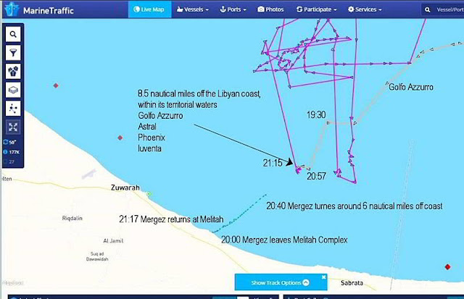Click the 20:57 track timestamp
The width and height of the screenshot is (464, 299).
316,177
